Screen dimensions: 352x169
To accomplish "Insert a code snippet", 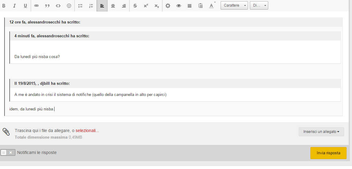I will click(x=58, y=6).
